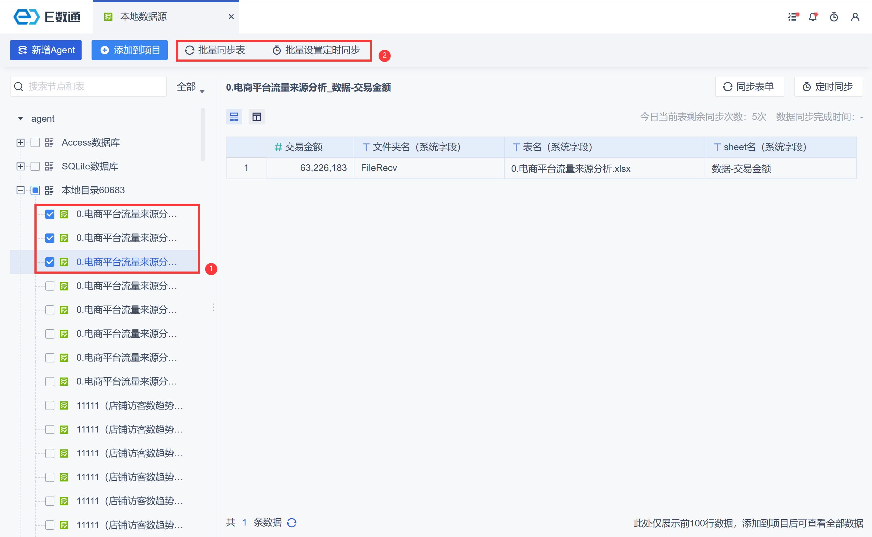
Task: Collapse the 本地目录60683 node
Action: [20, 190]
